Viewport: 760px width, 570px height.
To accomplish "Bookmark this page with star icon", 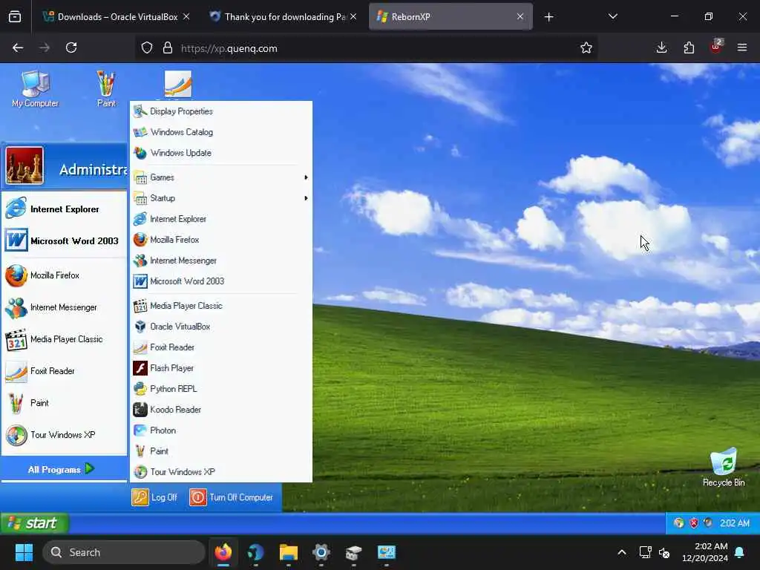I will coord(586,47).
